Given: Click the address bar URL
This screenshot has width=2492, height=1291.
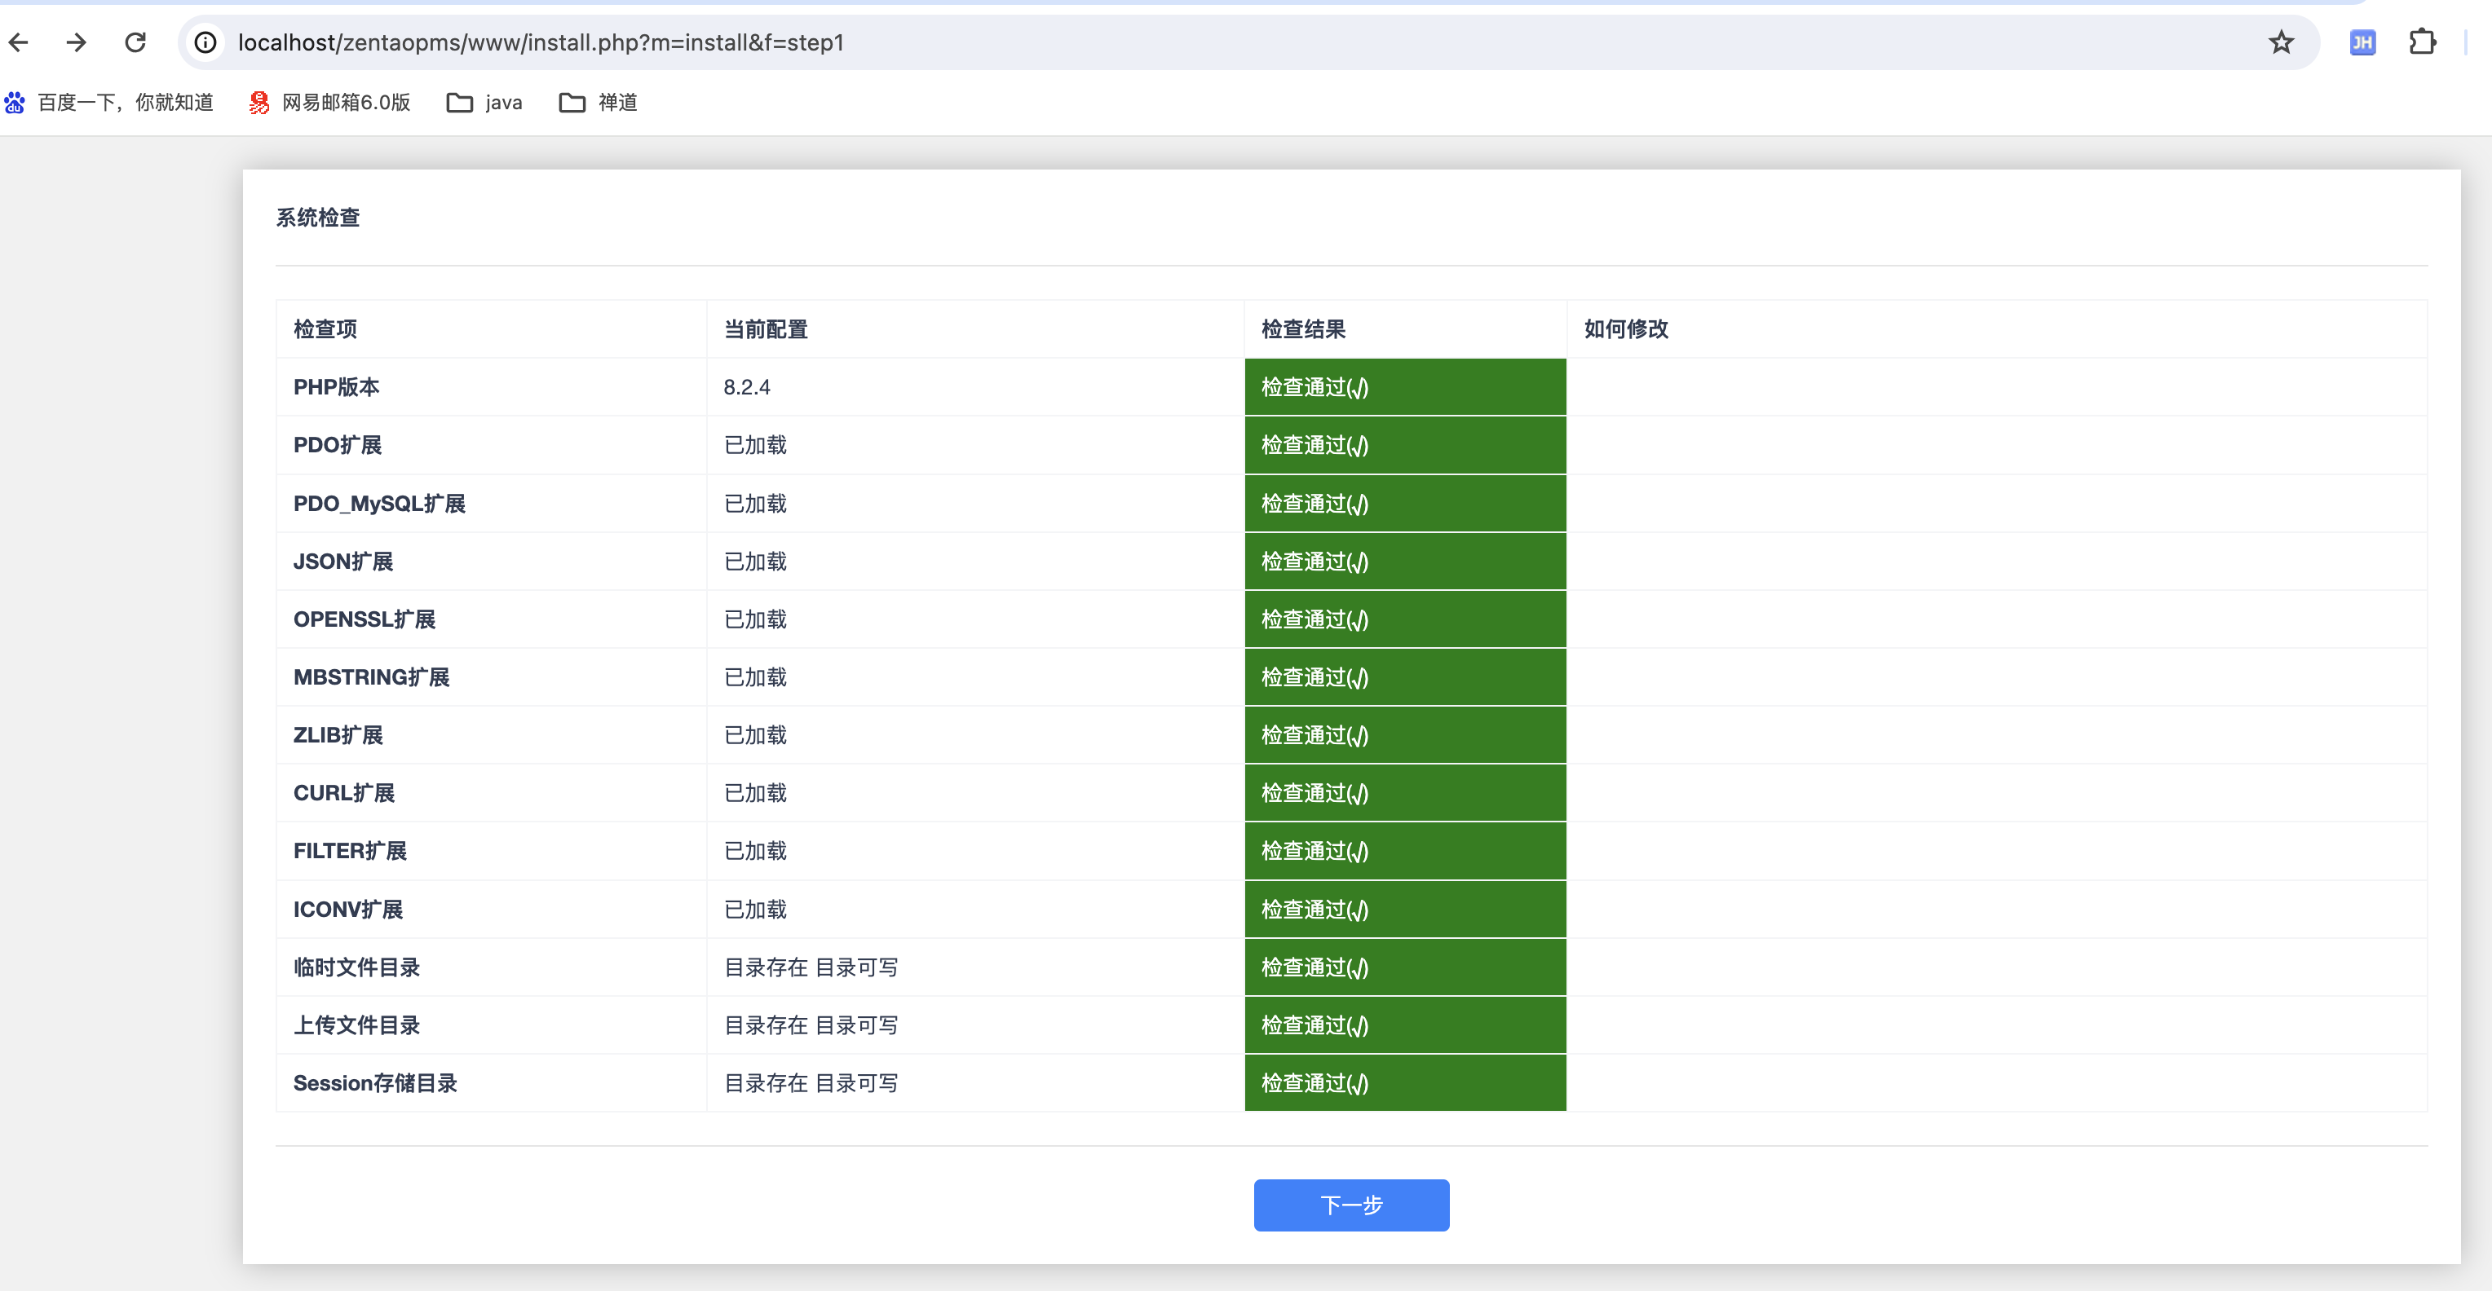Looking at the screenshot, I should [x=541, y=42].
